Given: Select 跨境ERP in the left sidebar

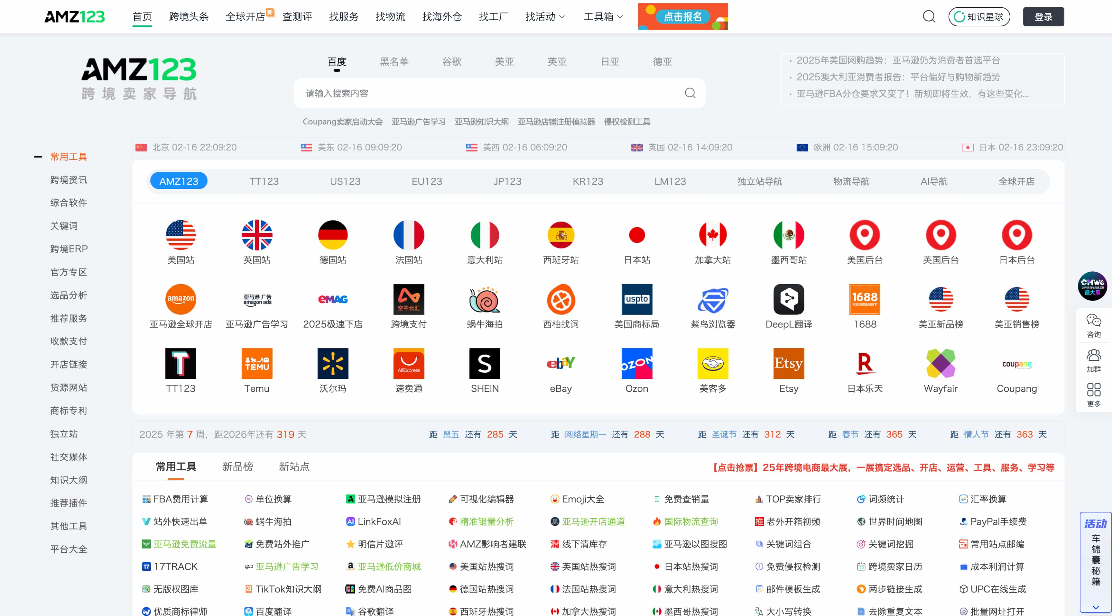Looking at the screenshot, I should 69,249.
